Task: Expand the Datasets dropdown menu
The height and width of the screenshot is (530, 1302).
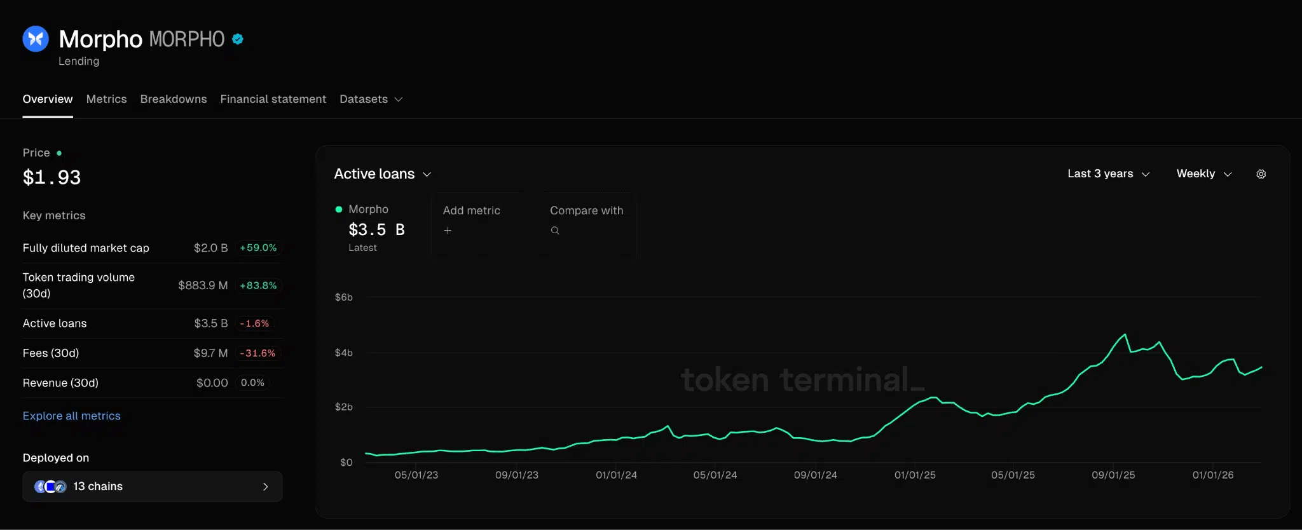Action: click(x=371, y=99)
